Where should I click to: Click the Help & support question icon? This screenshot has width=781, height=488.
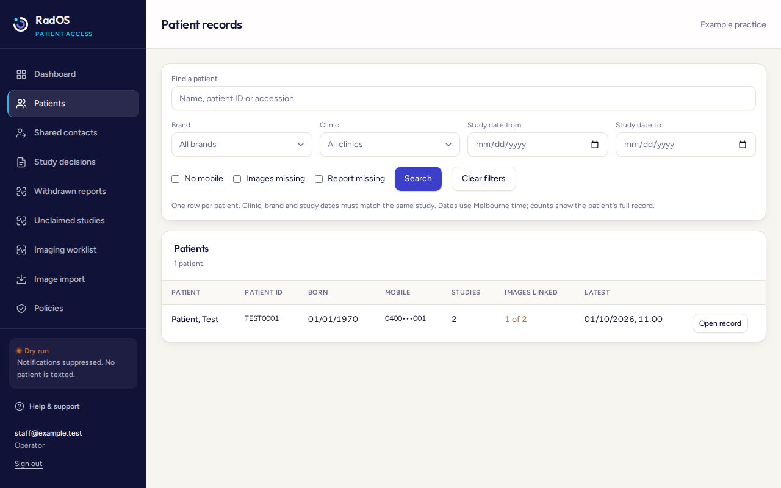click(20, 406)
